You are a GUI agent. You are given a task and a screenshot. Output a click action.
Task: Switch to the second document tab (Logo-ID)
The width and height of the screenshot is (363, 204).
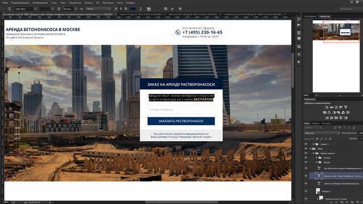141,14
